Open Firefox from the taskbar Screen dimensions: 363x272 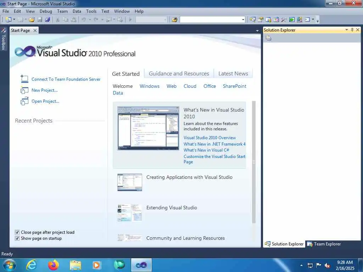click(54, 265)
